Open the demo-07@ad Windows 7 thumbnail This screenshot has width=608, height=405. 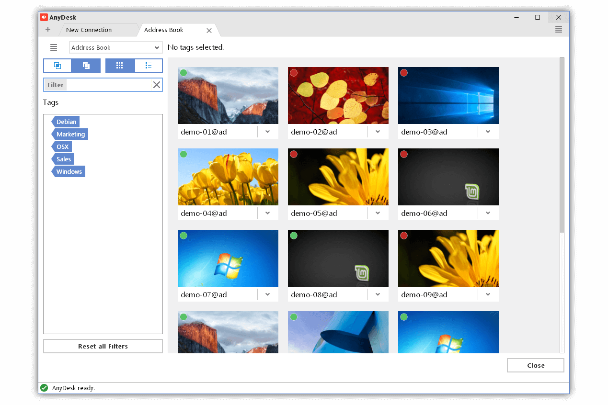point(228,259)
